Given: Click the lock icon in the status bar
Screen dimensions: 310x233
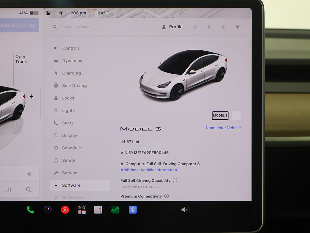Looking at the screenshot, I should tap(48, 13).
